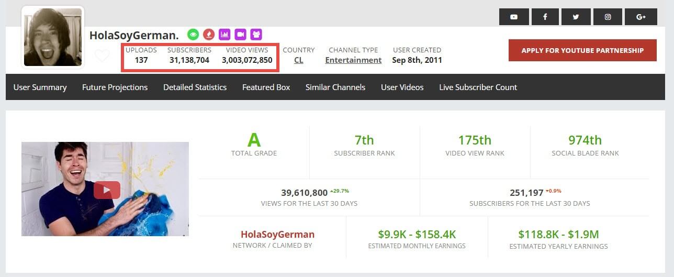Click the HolaSoyGerman profile avatar
674x277 pixels.
pos(53,37)
